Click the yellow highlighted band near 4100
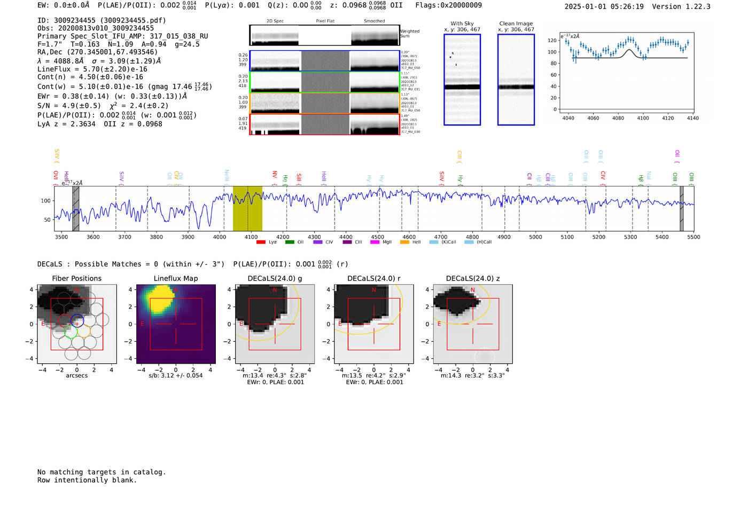The image size is (748, 509). click(x=247, y=208)
